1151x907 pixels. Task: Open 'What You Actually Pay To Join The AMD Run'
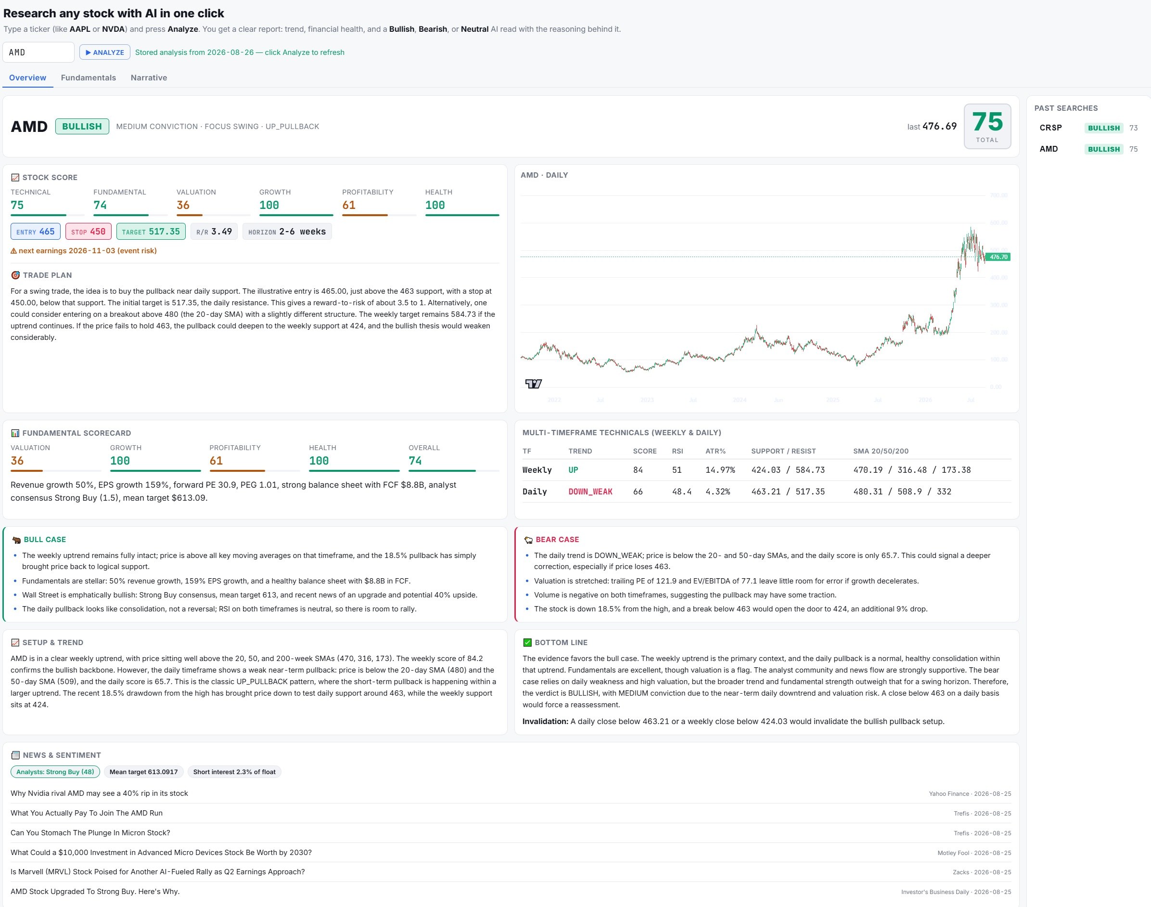point(87,813)
